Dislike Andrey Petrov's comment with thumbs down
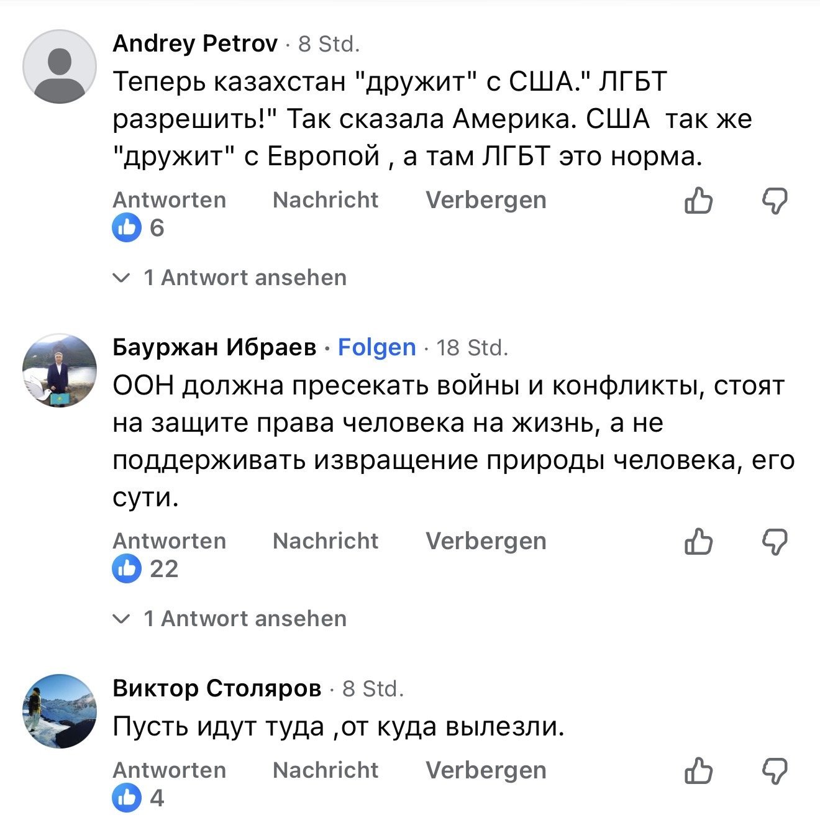Viewport: 820px width, 820px height. click(x=775, y=201)
